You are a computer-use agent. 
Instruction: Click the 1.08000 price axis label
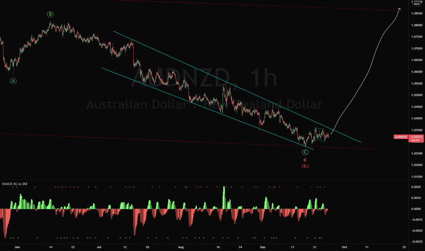point(417,25)
